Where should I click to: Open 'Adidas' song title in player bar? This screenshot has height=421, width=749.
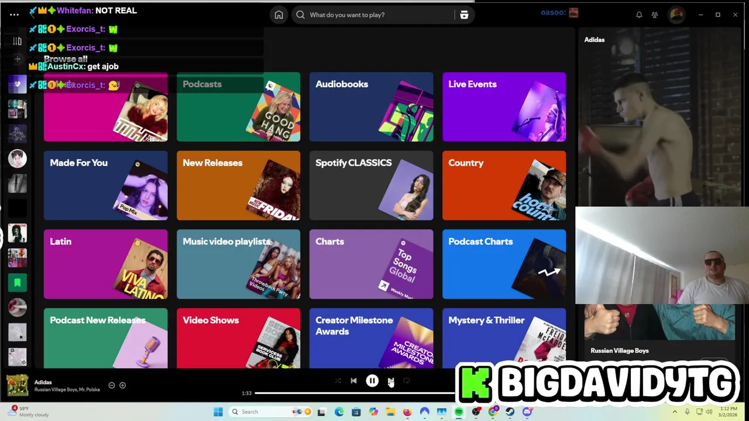point(43,382)
